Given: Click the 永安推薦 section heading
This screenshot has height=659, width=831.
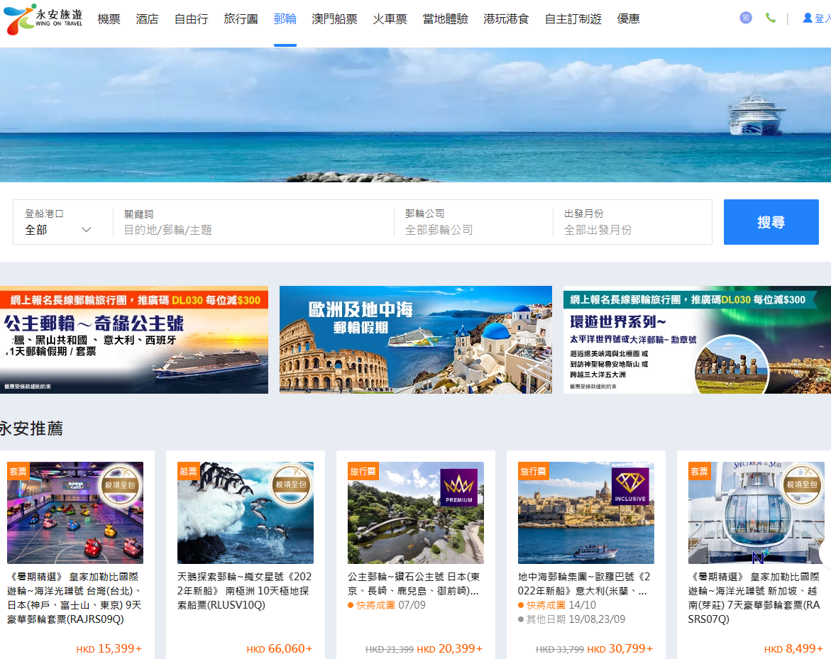Looking at the screenshot, I should click(x=32, y=428).
